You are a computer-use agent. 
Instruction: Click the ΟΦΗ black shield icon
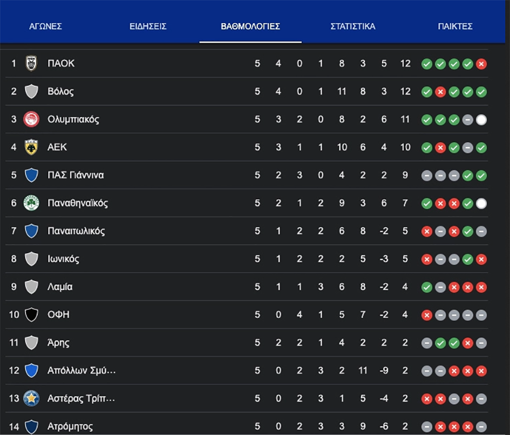(x=31, y=315)
